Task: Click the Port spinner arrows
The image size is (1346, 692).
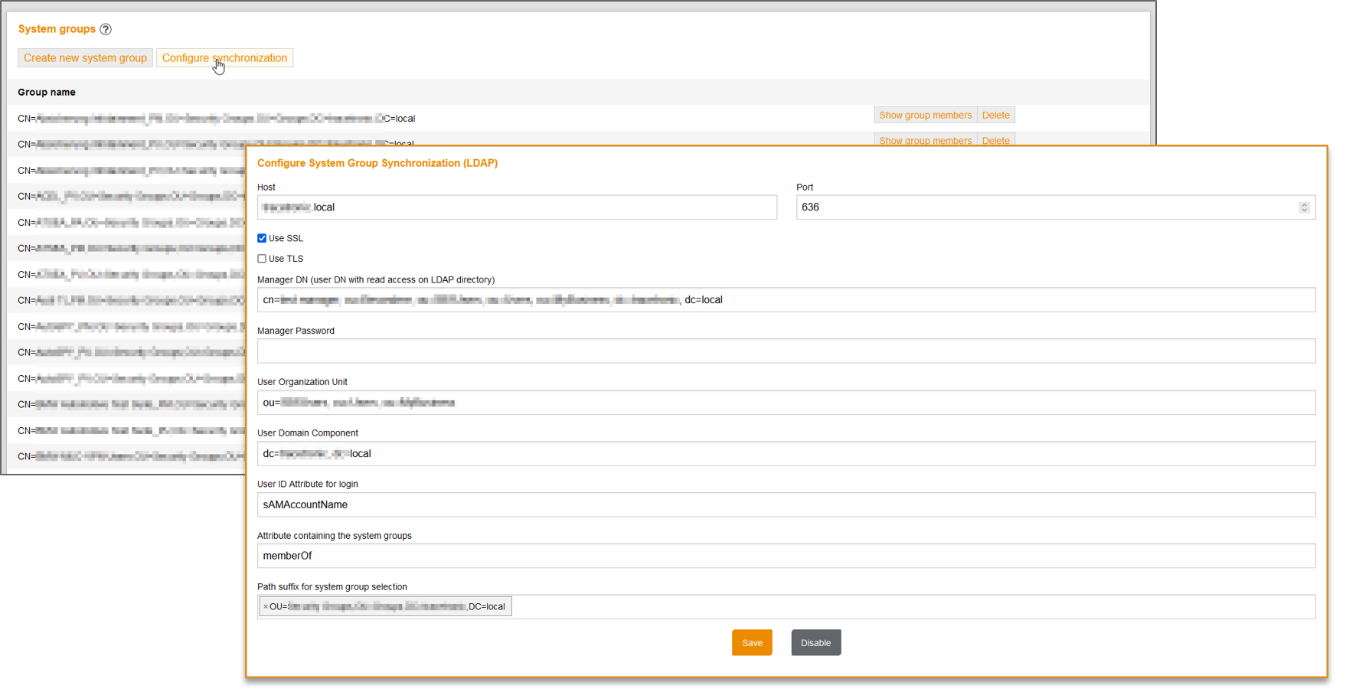Action: click(x=1303, y=207)
